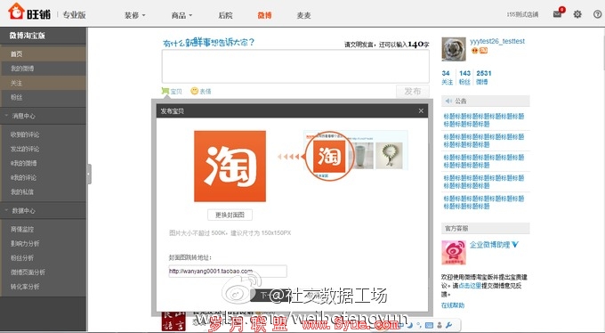This screenshot has height=333, width=605.
Task: Click the 更换封面图 button
Action: pos(230,215)
